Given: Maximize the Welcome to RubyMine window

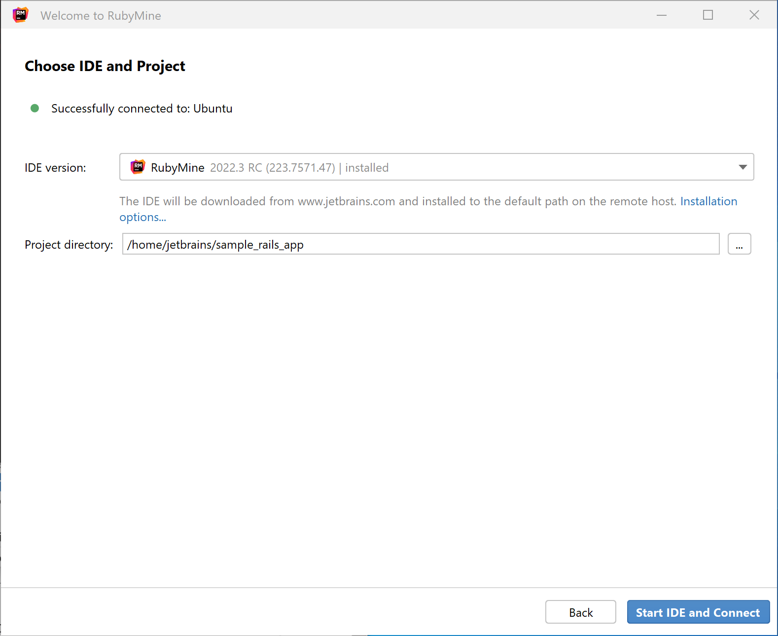Looking at the screenshot, I should coord(707,15).
